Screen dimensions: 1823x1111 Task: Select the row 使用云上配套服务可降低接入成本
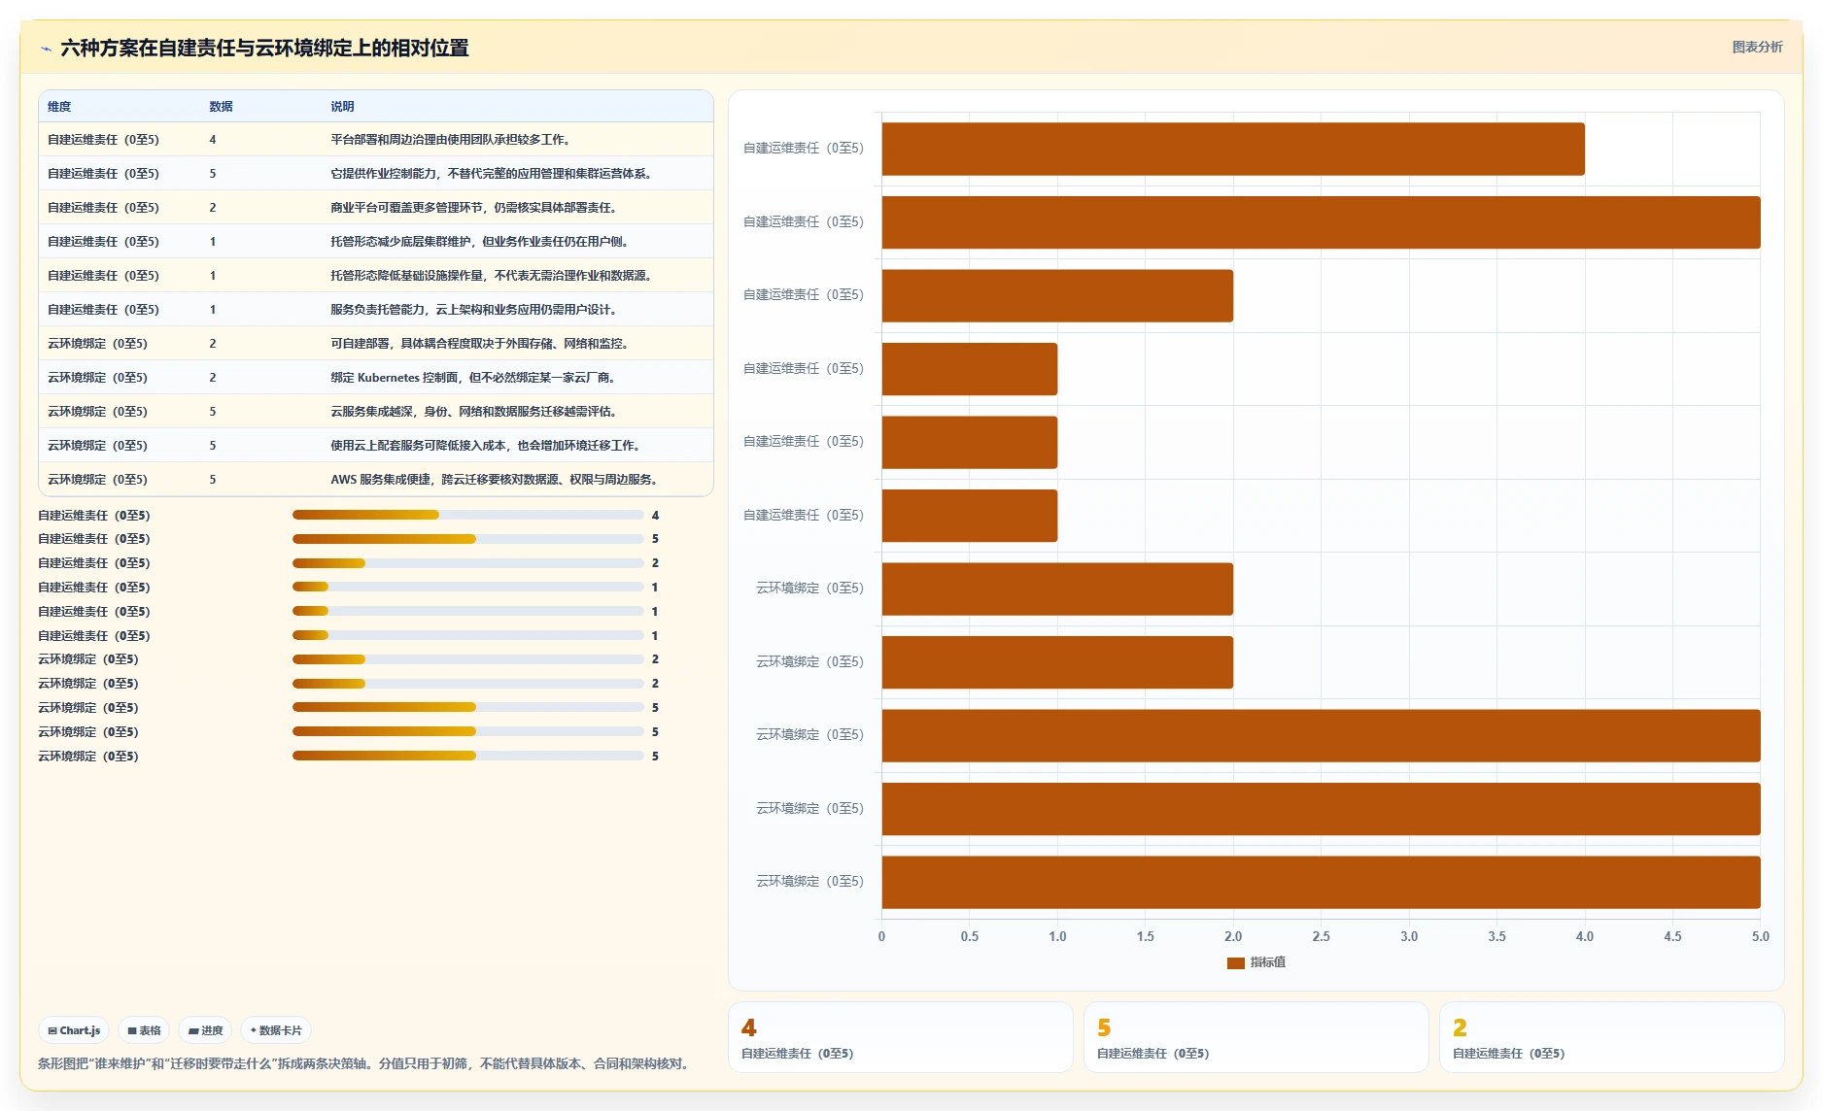tap(376, 446)
